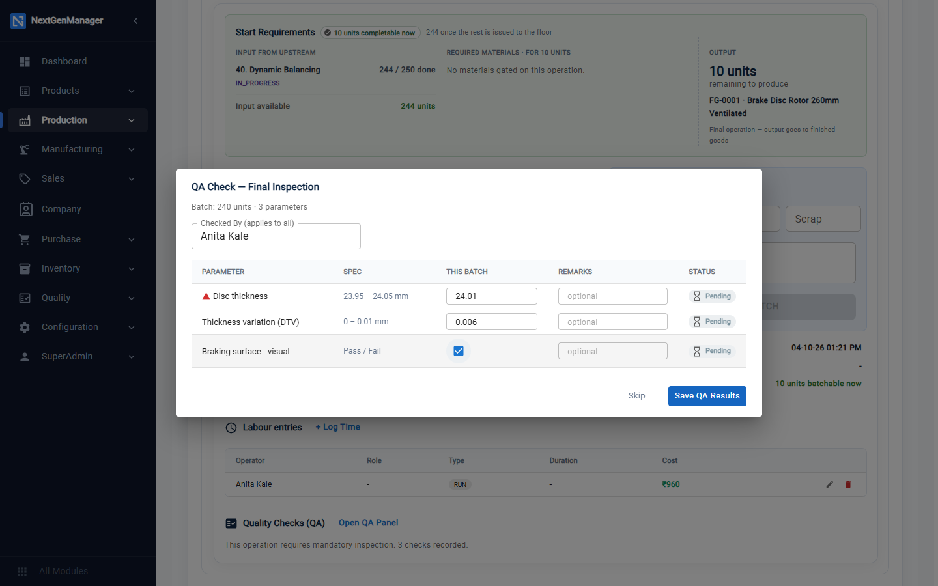Expand the Inventory menu chevron
The image size is (938, 586).
[132, 269]
